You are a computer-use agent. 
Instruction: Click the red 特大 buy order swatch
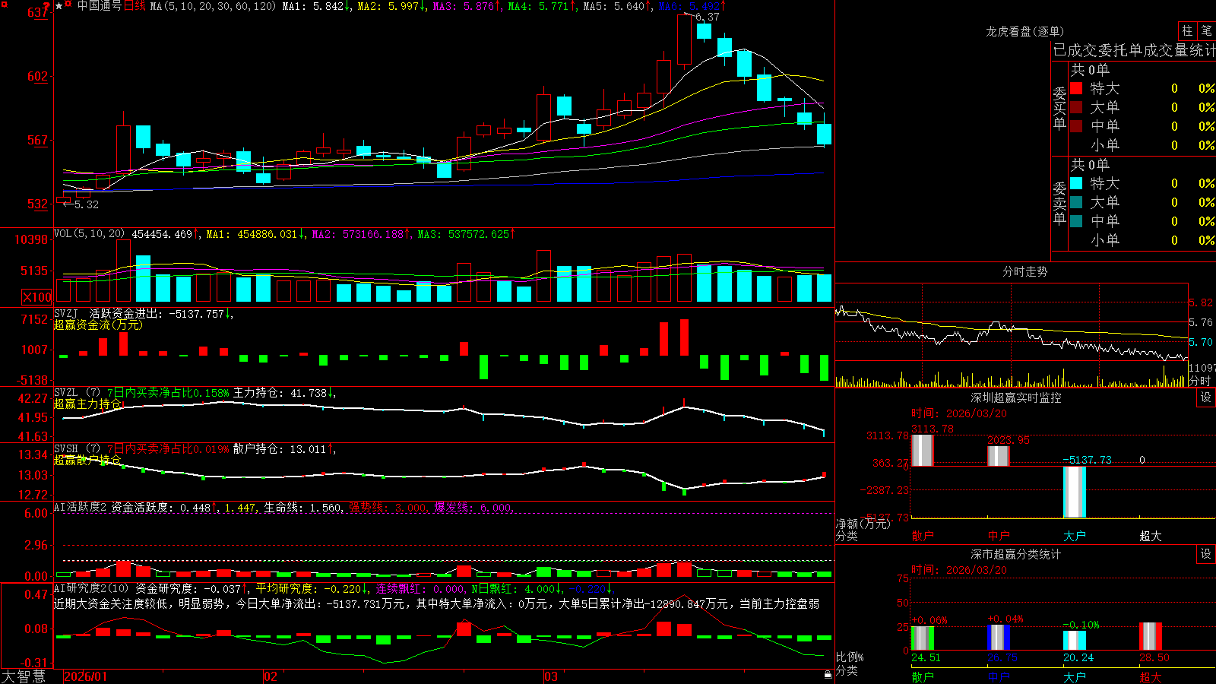(1076, 88)
